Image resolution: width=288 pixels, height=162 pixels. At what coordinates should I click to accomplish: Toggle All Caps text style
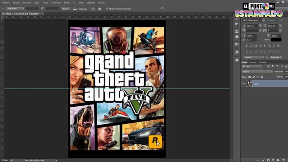pyautogui.click(x=256, y=46)
